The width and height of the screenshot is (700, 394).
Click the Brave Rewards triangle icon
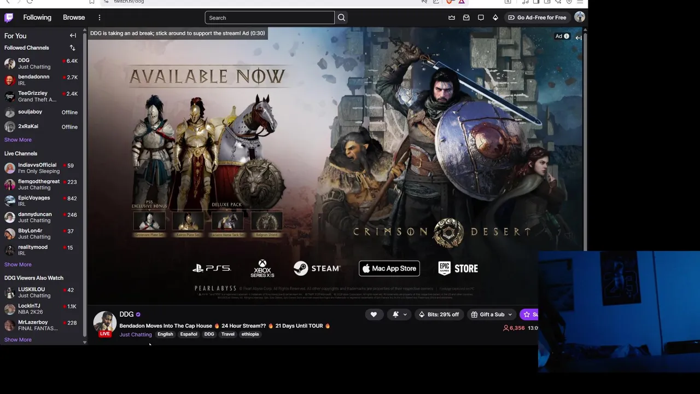tap(462, 2)
